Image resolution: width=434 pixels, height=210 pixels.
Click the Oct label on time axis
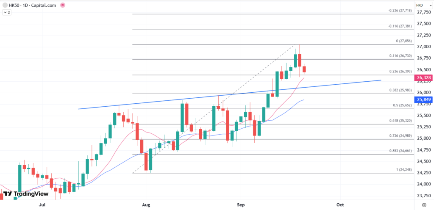click(x=340, y=204)
